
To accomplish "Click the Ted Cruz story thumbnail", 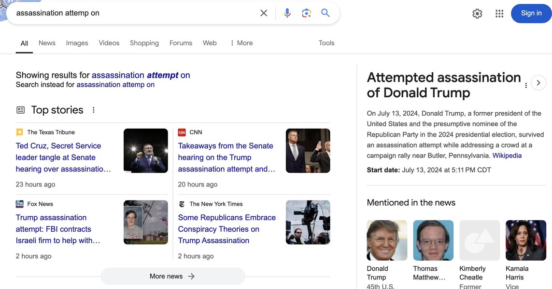I will tap(146, 151).
